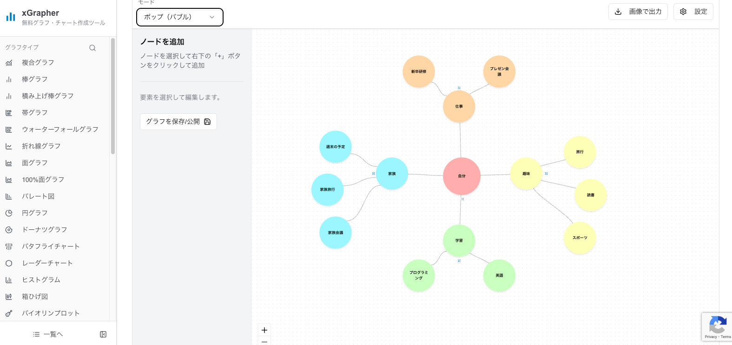The image size is (732, 345).
Task: Choose ウォーターフォールグラフ in the sidebar
Action: [x=60, y=130]
